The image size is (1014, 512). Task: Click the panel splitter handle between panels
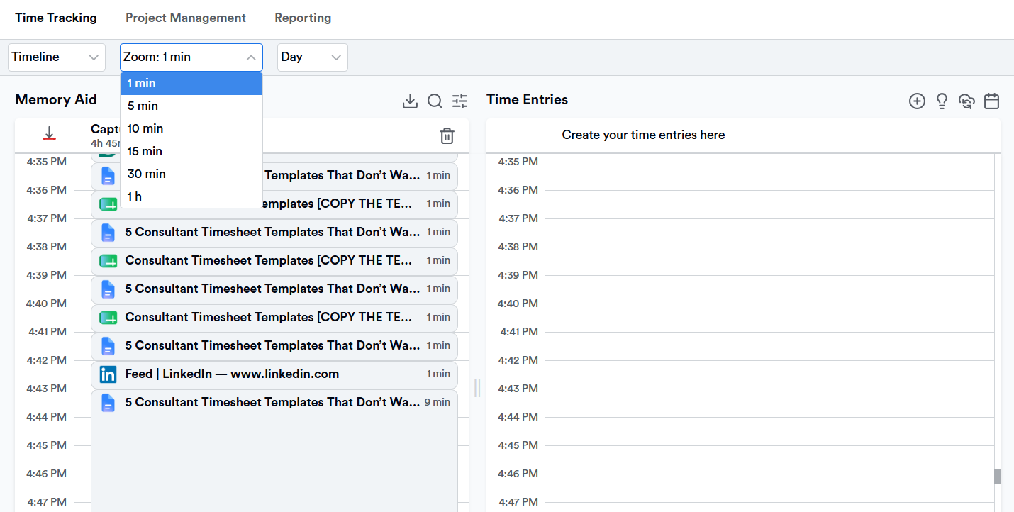click(x=477, y=388)
